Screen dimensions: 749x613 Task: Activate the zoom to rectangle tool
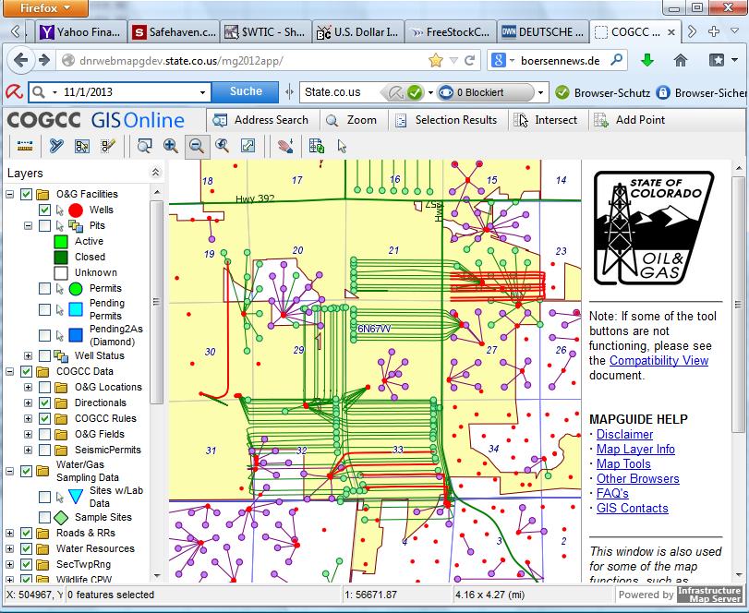pos(145,146)
